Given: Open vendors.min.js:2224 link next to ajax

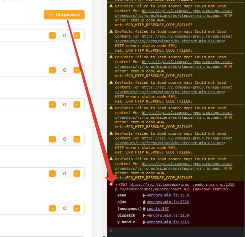Looking at the screenshot, I should click(167, 202).
